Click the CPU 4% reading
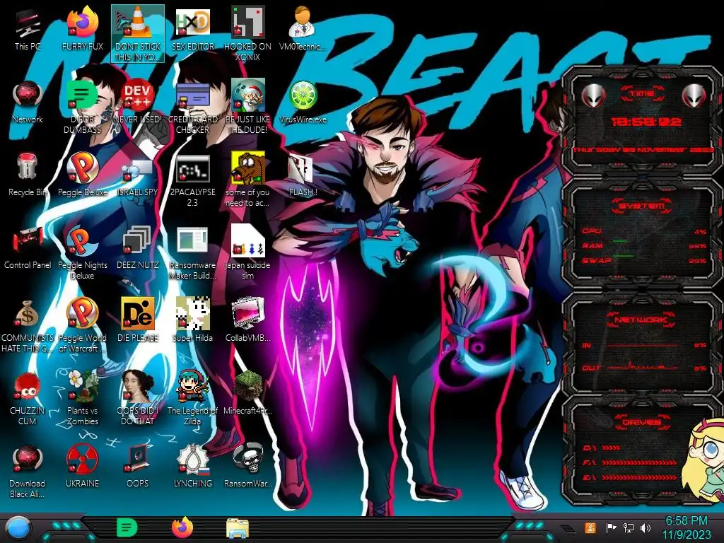 (700, 232)
